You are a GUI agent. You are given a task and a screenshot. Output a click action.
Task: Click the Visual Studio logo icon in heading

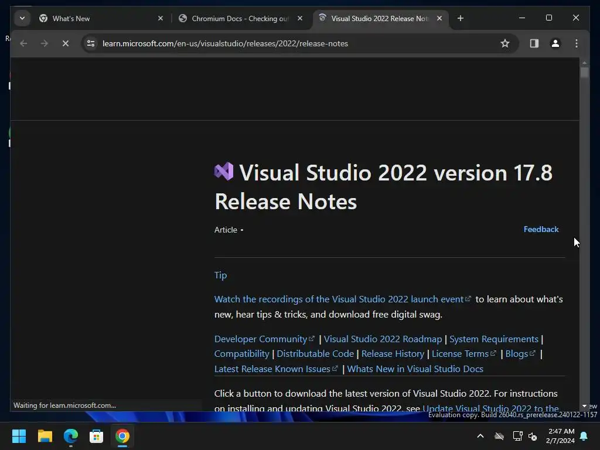coord(224,172)
